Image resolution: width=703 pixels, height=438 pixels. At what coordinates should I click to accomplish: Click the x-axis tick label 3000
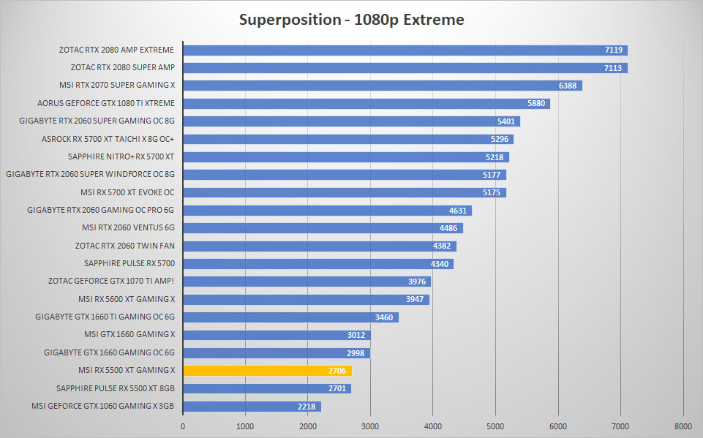coord(370,426)
